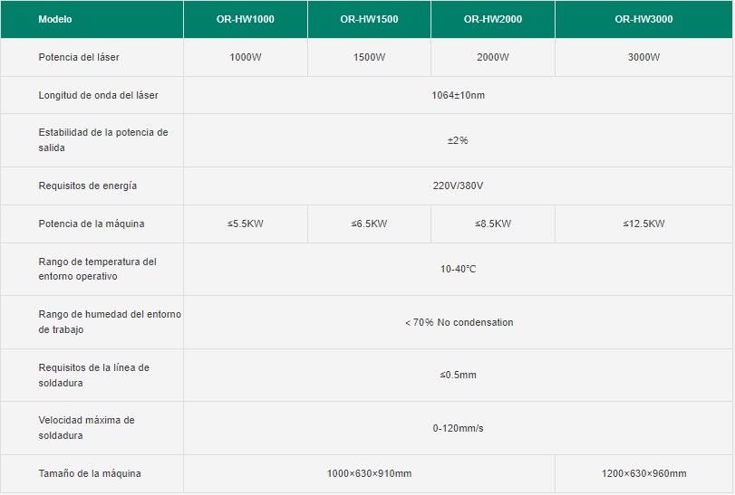Click the 1500W cell
The height and width of the screenshot is (495, 735).
click(370, 57)
